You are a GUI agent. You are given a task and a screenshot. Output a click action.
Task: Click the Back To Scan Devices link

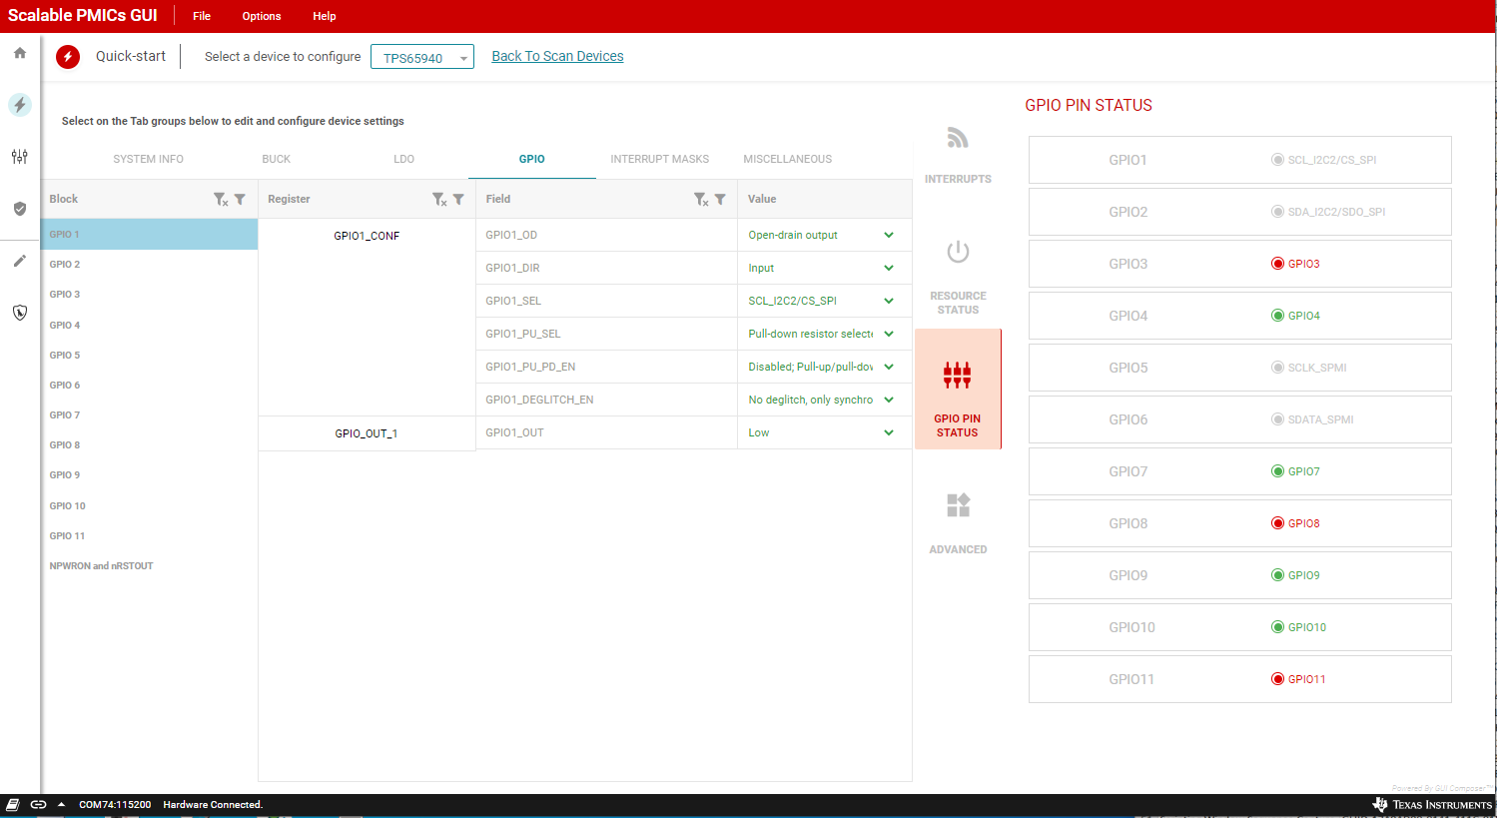pos(557,57)
